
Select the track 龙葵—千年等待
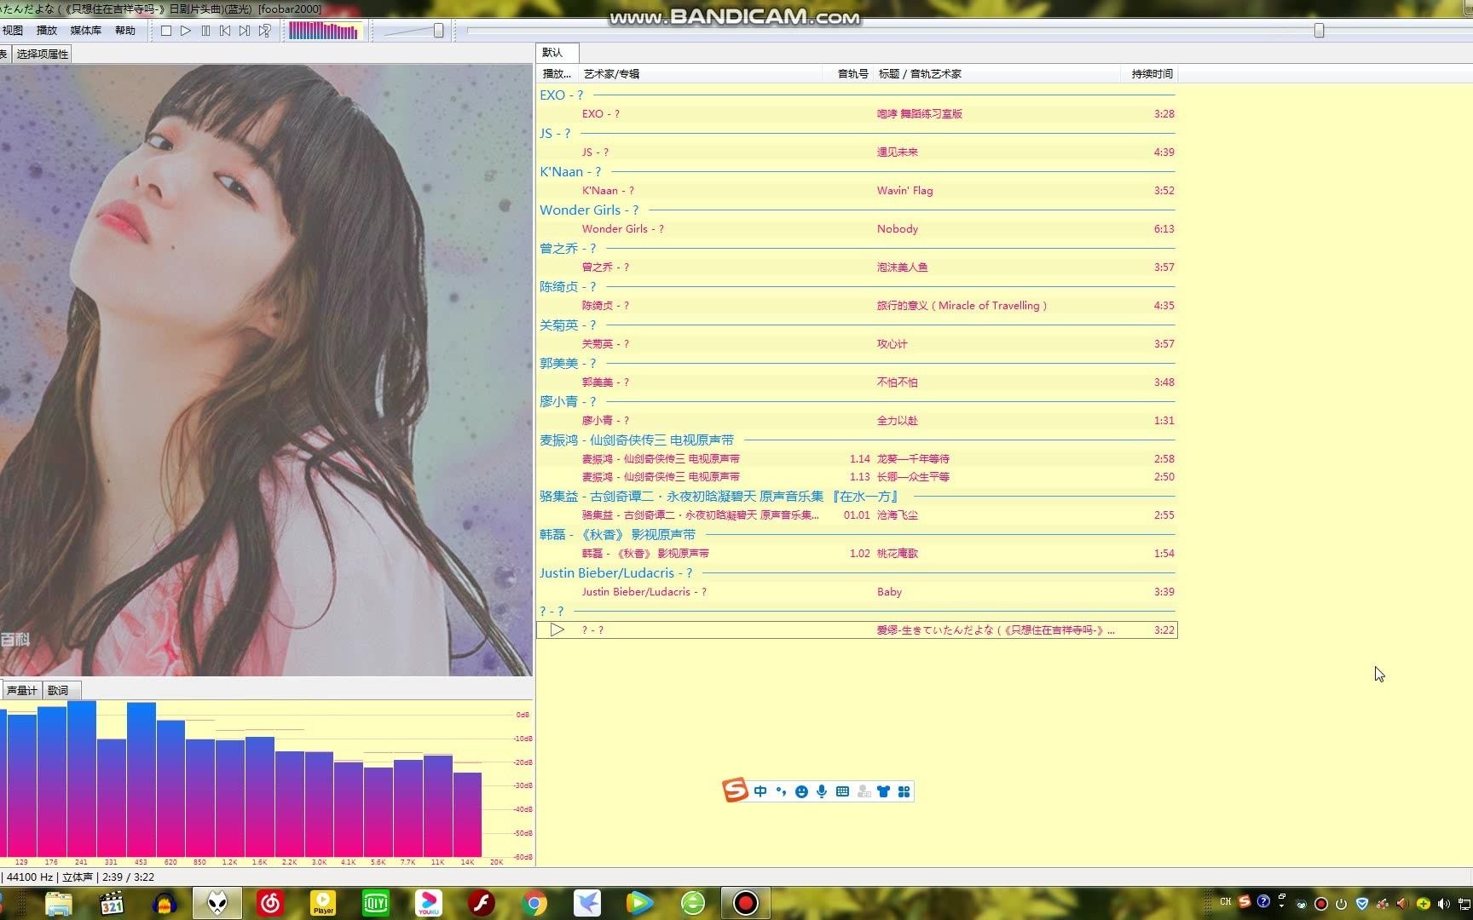point(857,459)
